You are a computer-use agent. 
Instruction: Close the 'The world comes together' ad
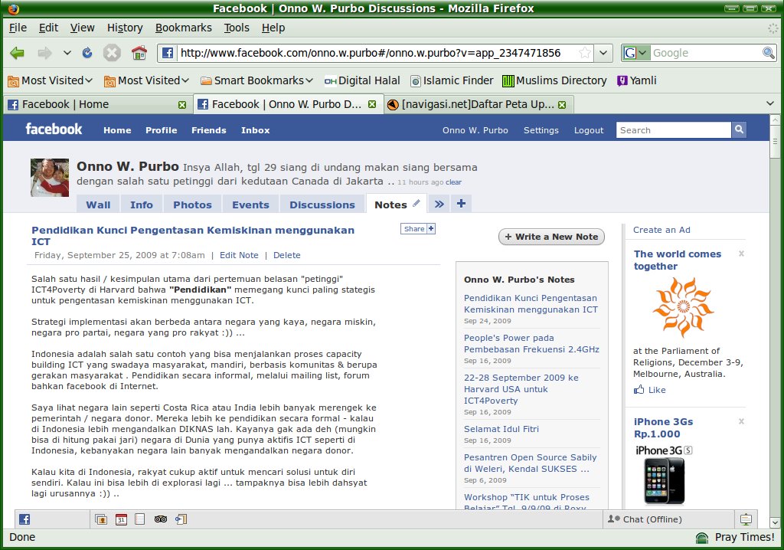(740, 254)
